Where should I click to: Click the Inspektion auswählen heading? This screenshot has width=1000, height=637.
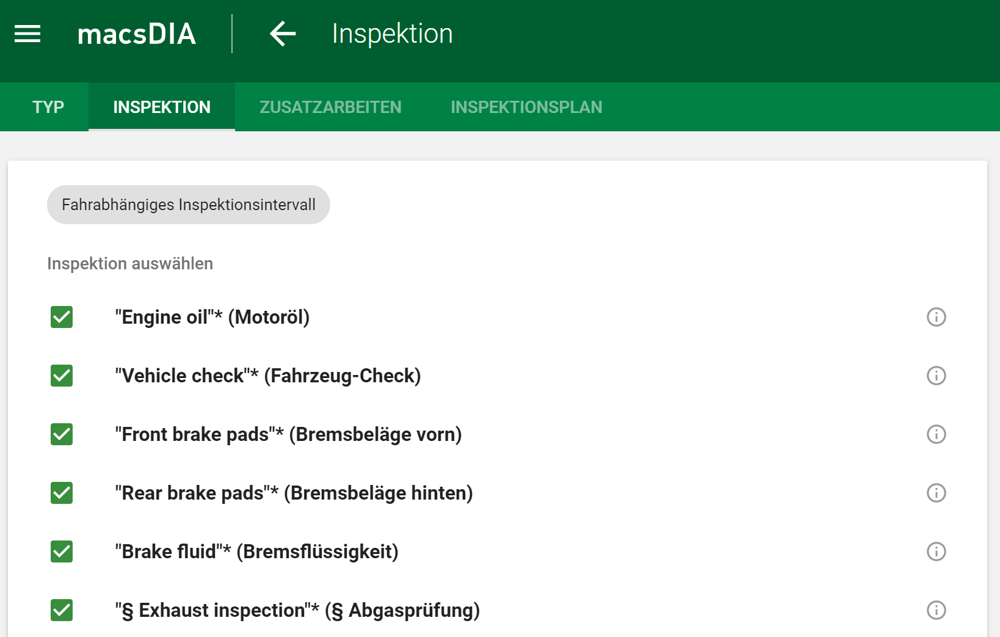(130, 263)
